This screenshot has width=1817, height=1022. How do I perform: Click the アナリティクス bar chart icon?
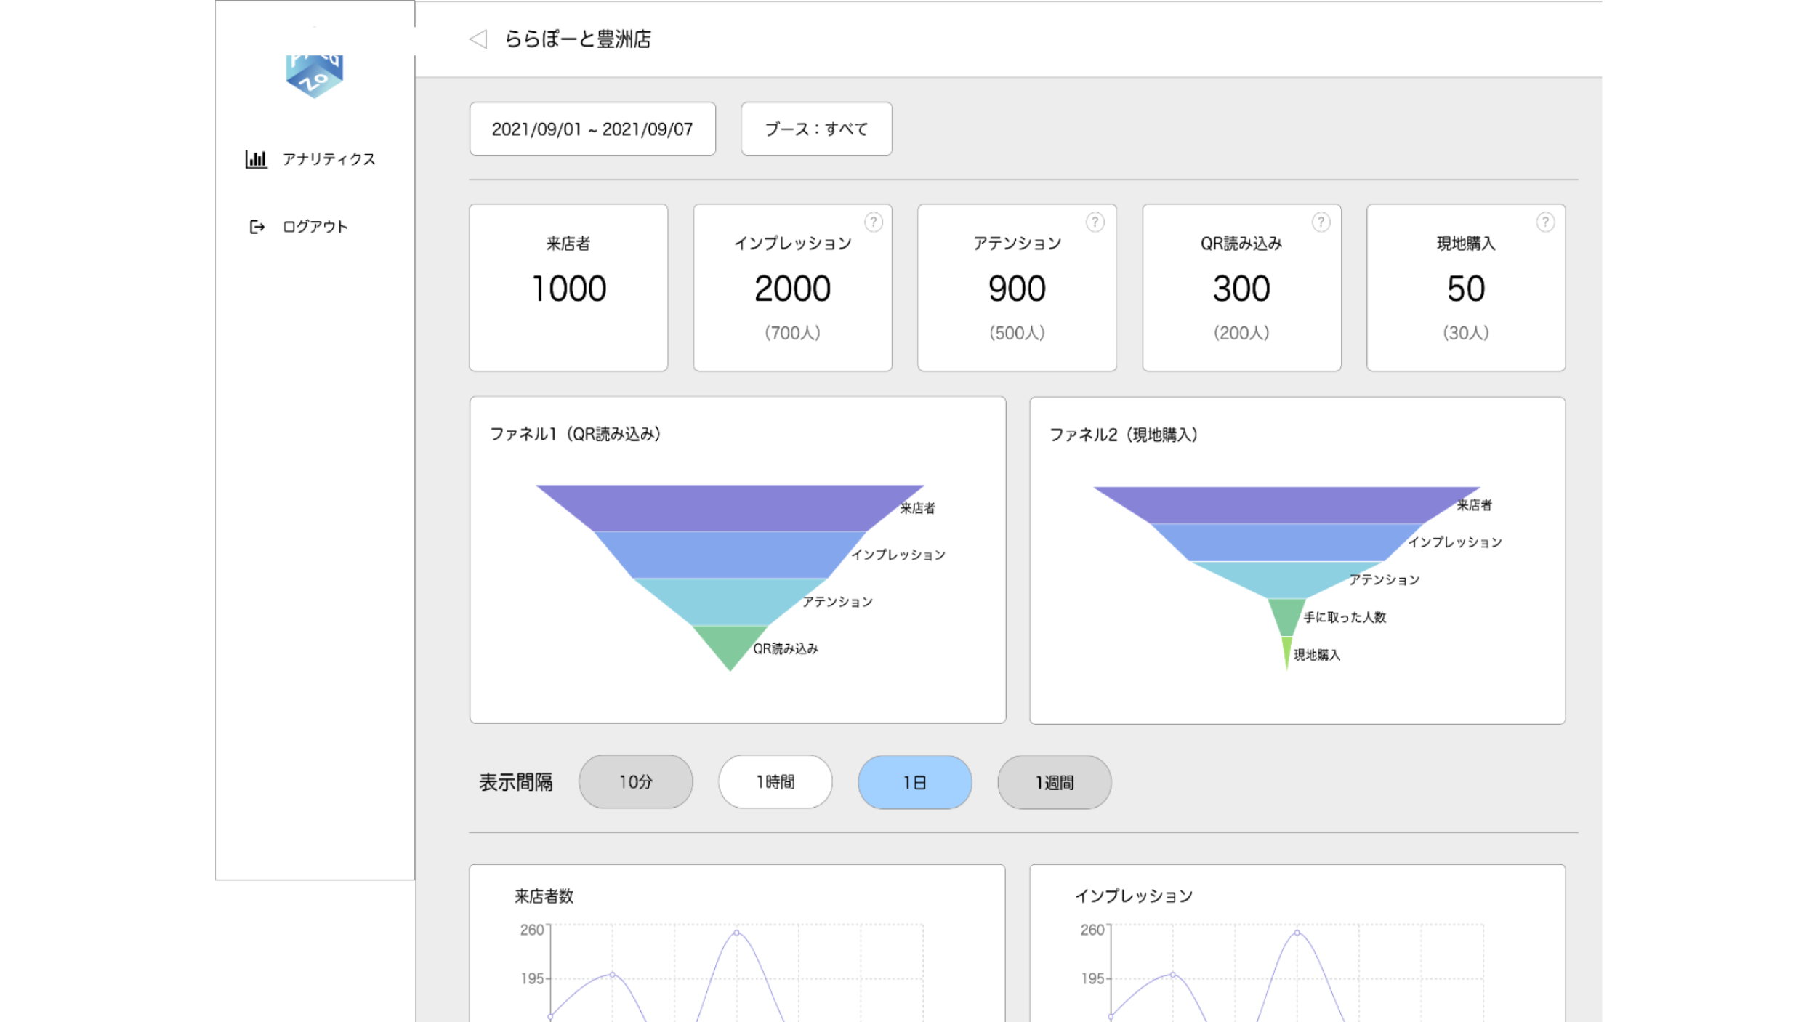point(256,158)
